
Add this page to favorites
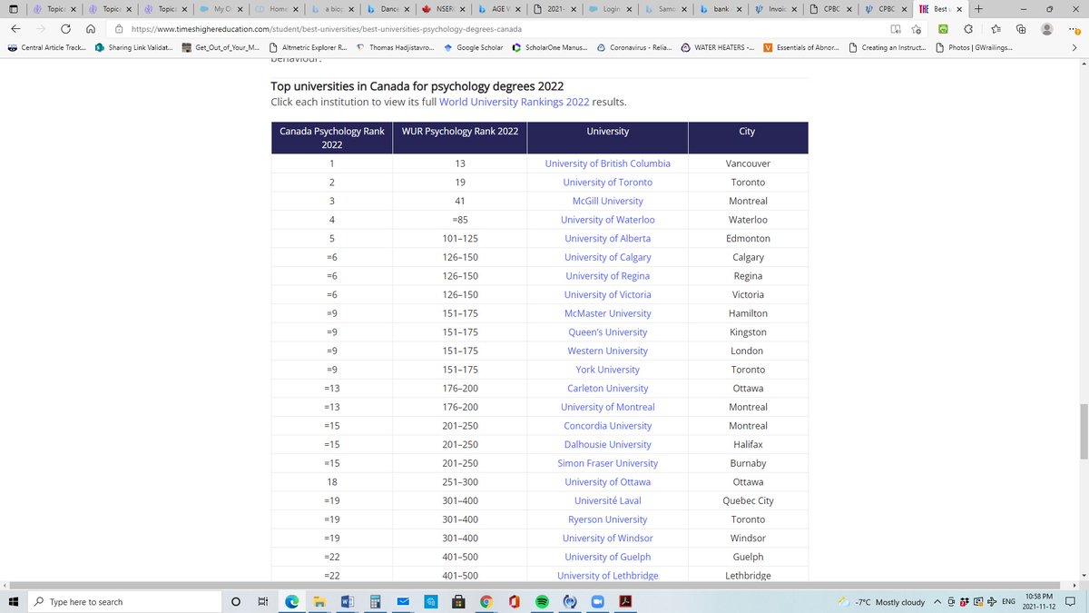click(918, 28)
